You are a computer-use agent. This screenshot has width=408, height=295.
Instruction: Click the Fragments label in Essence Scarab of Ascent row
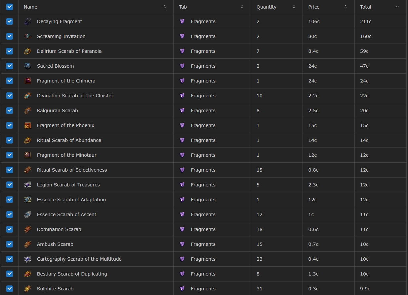[x=203, y=214]
